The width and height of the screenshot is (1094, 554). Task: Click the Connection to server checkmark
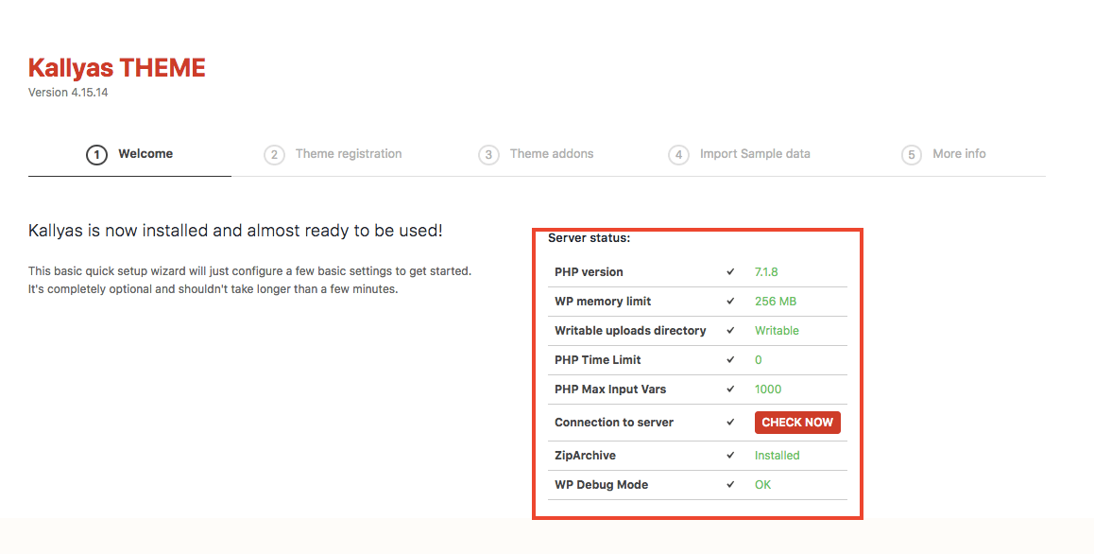tap(730, 423)
